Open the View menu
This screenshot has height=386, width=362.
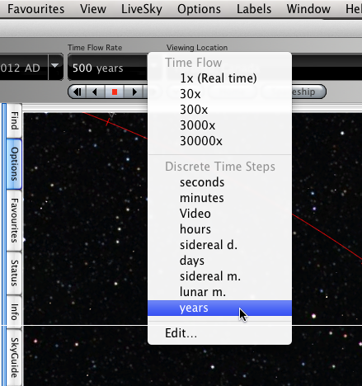tap(93, 9)
